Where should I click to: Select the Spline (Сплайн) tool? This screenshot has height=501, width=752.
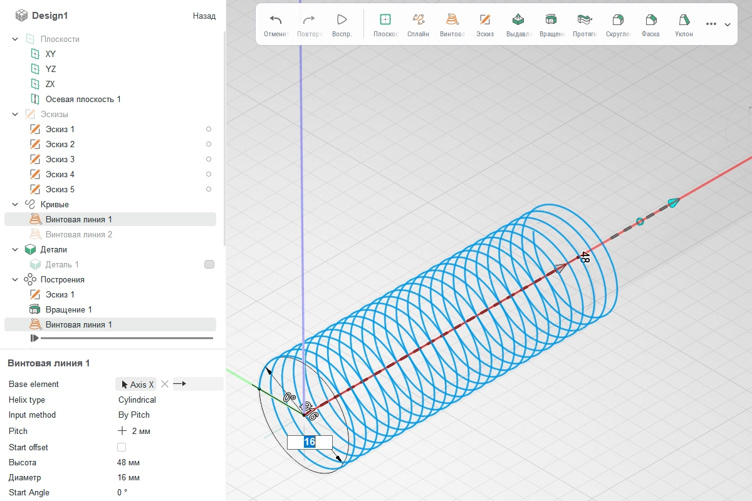click(x=418, y=20)
